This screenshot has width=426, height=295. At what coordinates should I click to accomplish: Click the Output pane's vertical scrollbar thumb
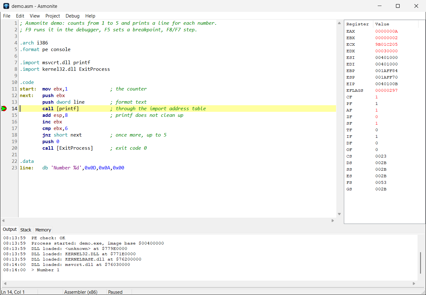click(x=420, y=263)
